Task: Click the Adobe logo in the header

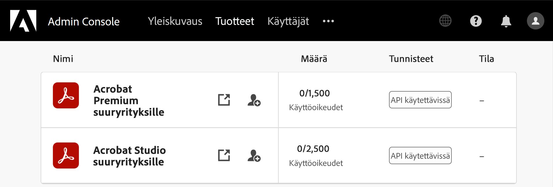Action: [23, 20]
